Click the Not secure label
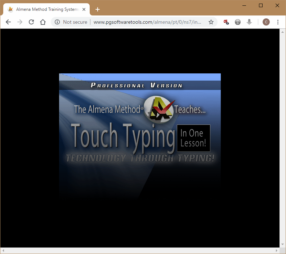 75,22
